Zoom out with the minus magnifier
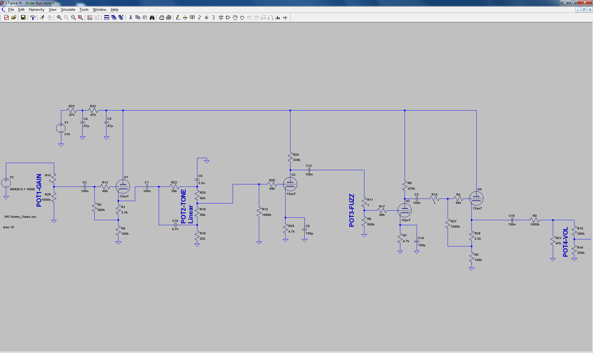The height and width of the screenshot is (353, 593). 73,18
